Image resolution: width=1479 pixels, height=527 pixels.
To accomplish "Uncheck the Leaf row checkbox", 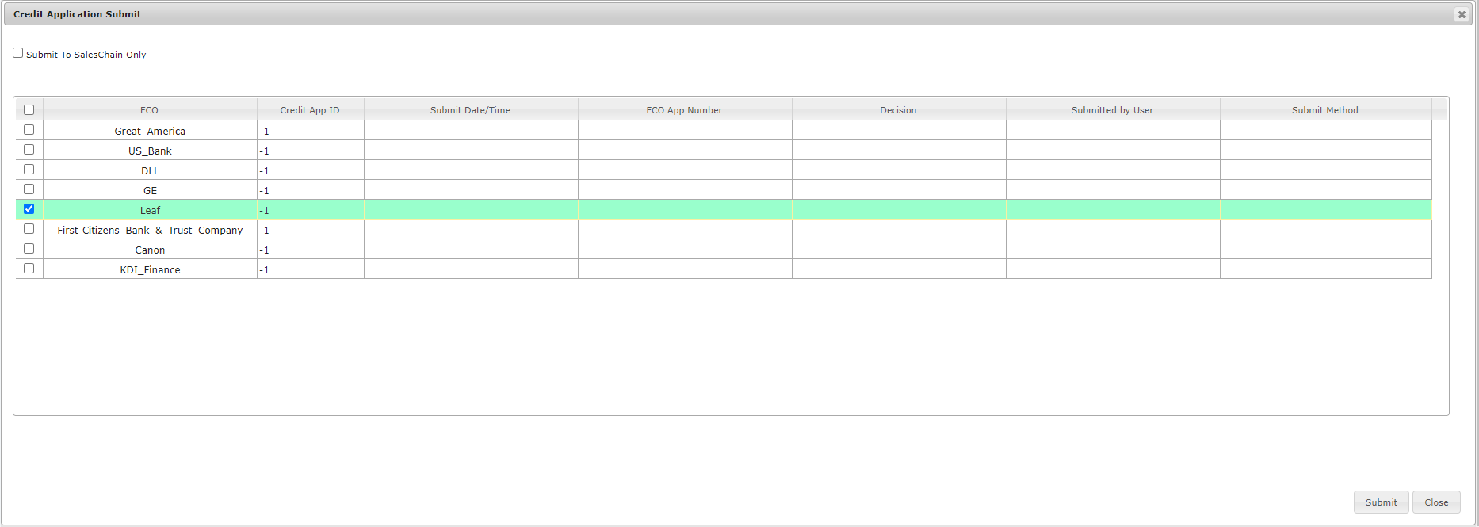I will [29, 209].
